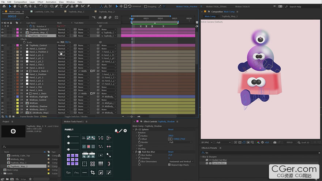The image size is (322, 181).
Task: Click the timeline zoom slider at the bottom
Action: (131, 116)
